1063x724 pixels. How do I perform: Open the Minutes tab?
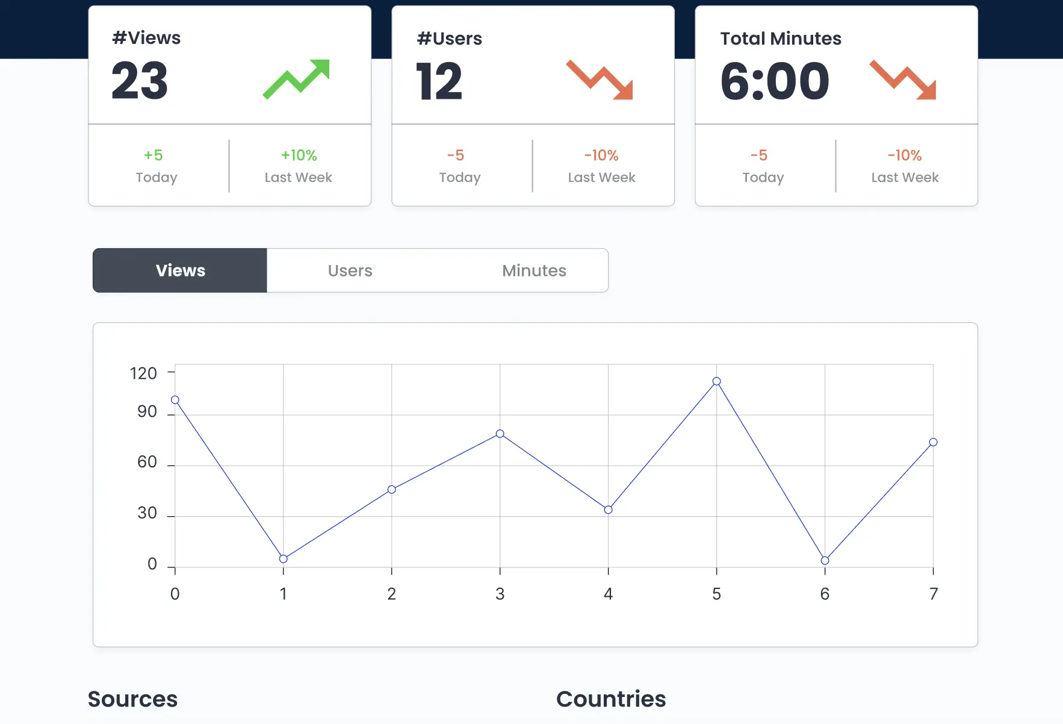[x=535, y=270]
